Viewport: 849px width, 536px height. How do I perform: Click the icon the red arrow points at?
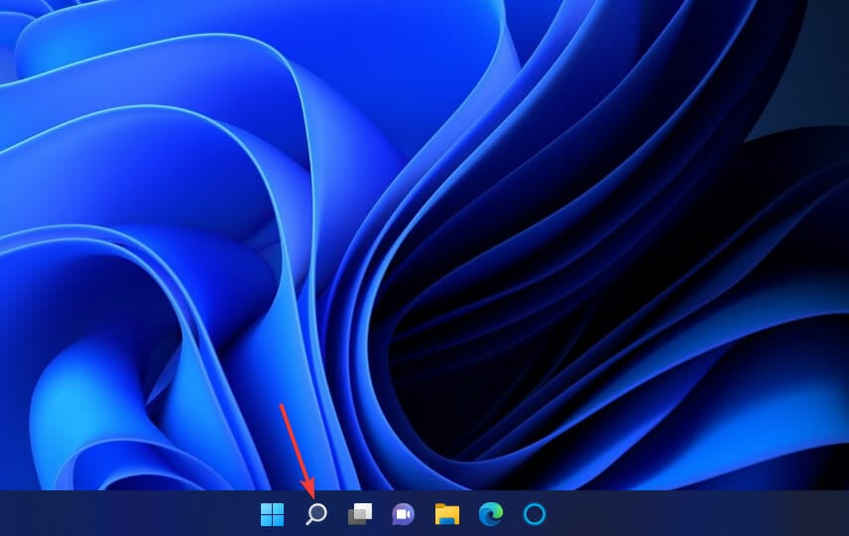coord(315,514)
